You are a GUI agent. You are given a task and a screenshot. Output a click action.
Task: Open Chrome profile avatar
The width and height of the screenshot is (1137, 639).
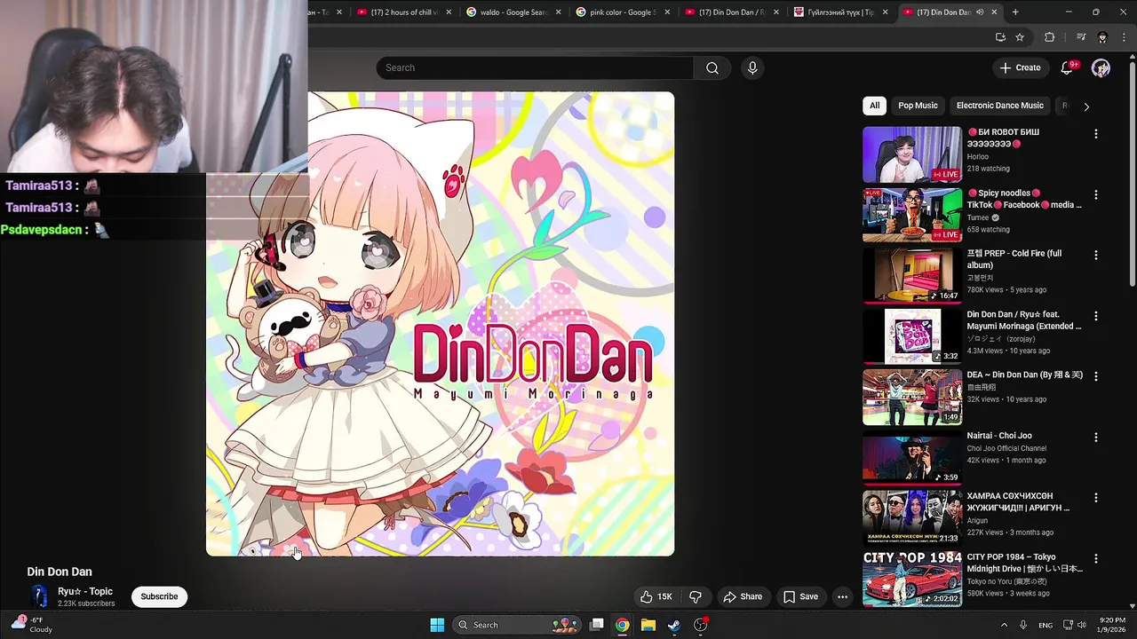(1102, 37)
